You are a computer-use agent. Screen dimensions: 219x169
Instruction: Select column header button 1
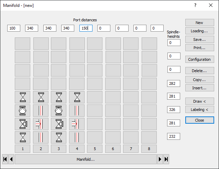coord(22,149)
